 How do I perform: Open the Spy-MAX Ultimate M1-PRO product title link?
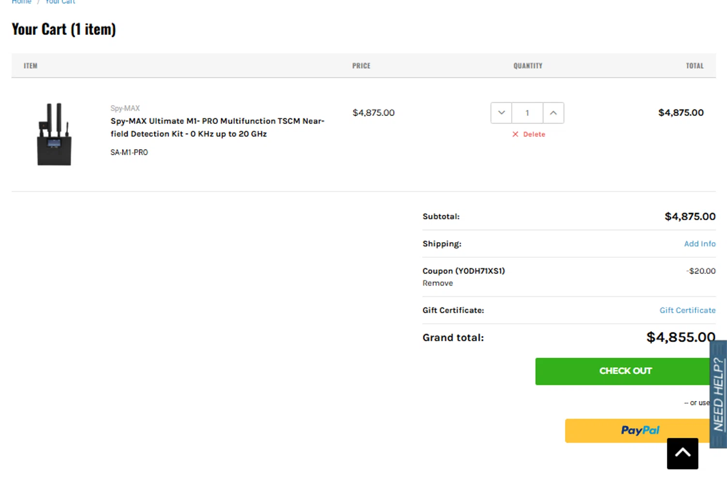[x=217, y=127]
